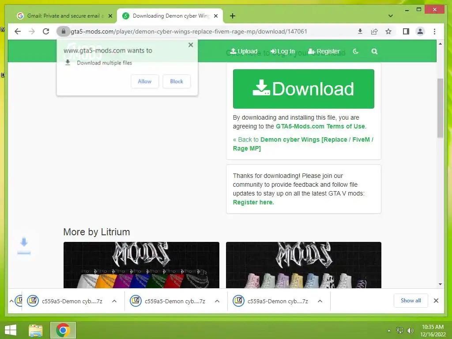Toggle dark mode moon icon
452x339 pixels.
[356, 51]
